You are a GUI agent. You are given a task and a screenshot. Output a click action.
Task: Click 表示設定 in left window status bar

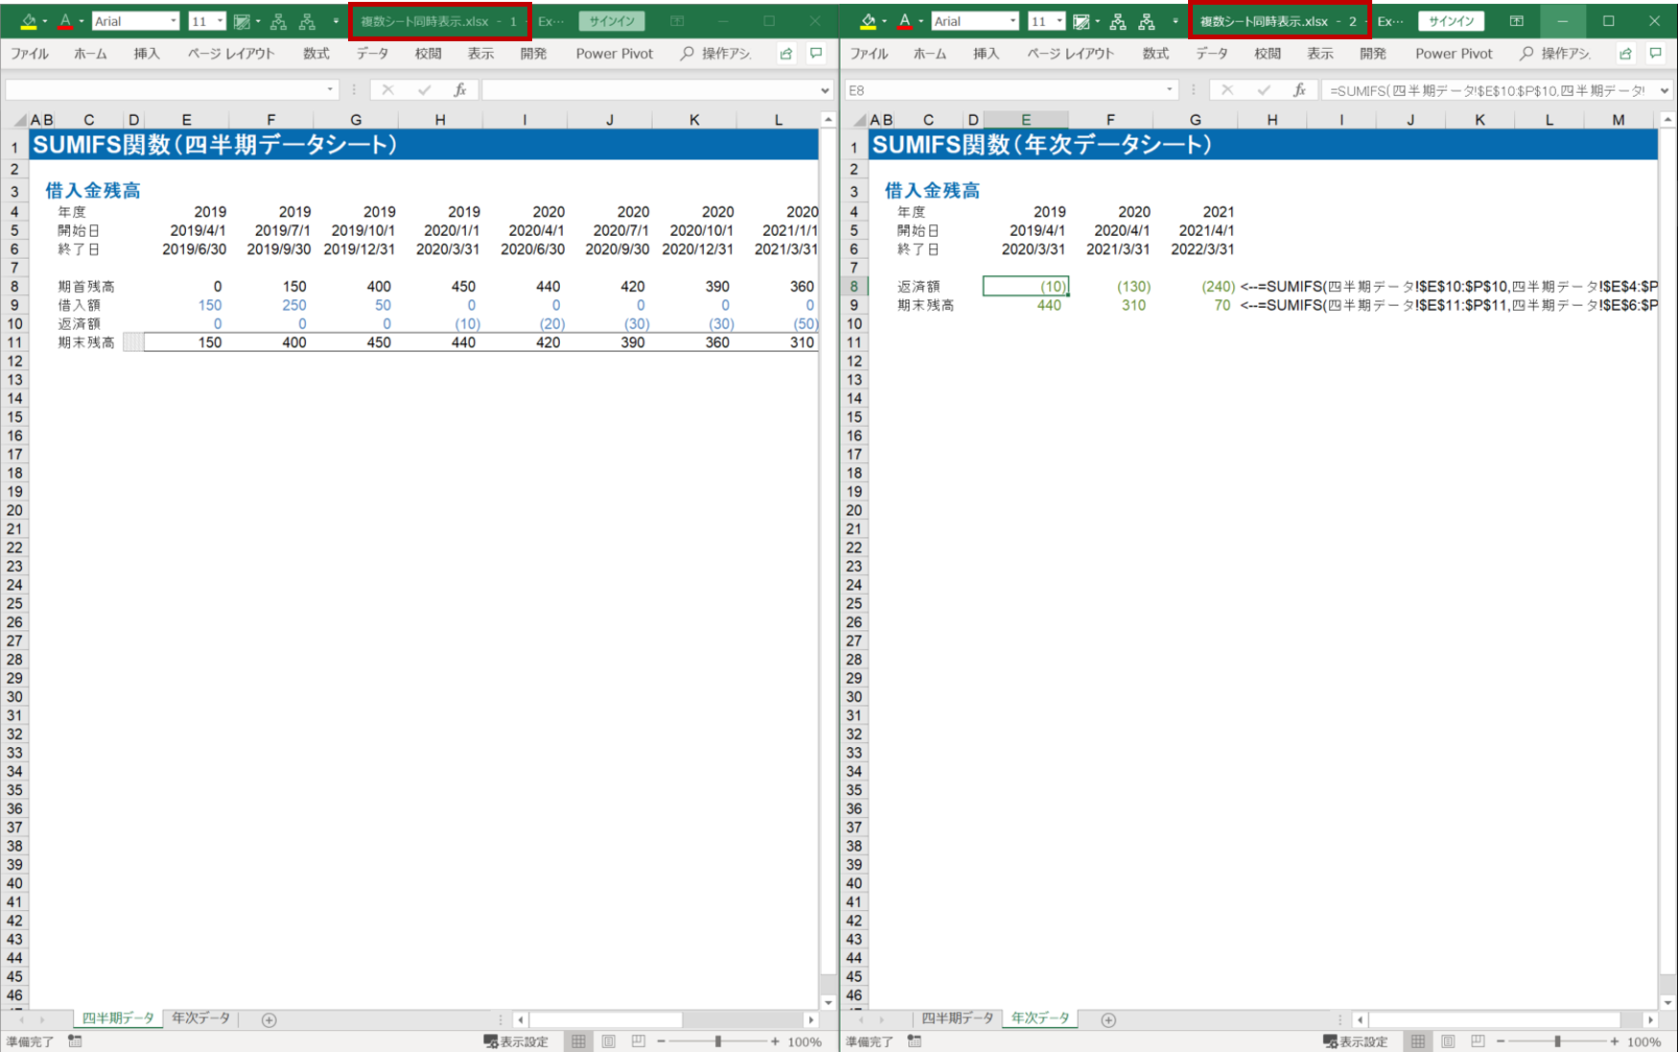(516, 1041)
